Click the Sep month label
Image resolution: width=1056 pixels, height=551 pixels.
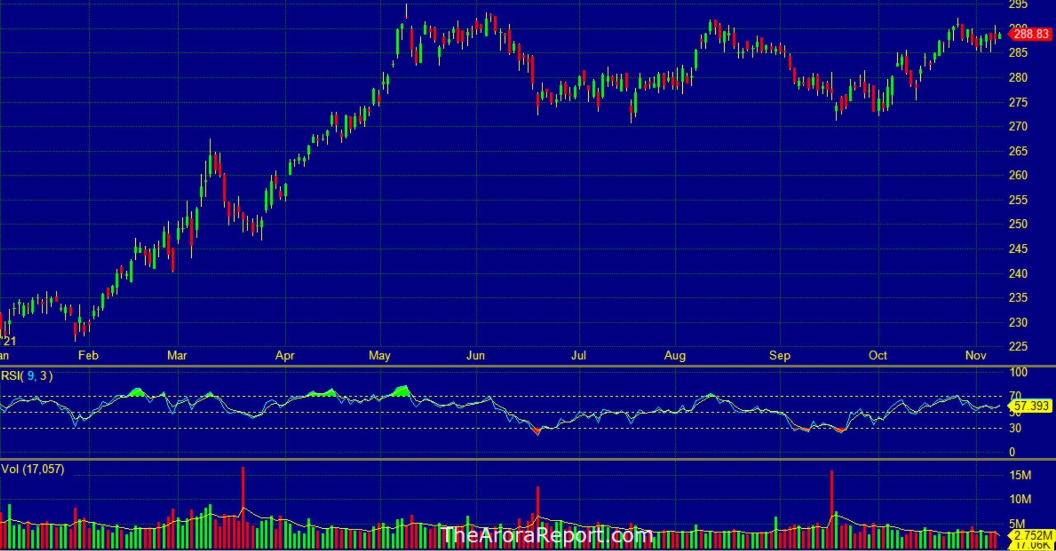[x=780, y=356]
